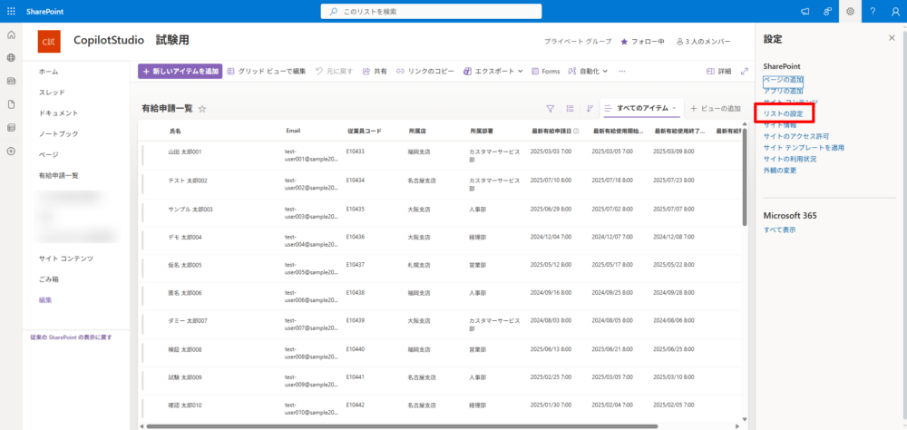Click the このリストを検索 search box
The width and height of the screenshot is (907, 430).
pos(431,11)
